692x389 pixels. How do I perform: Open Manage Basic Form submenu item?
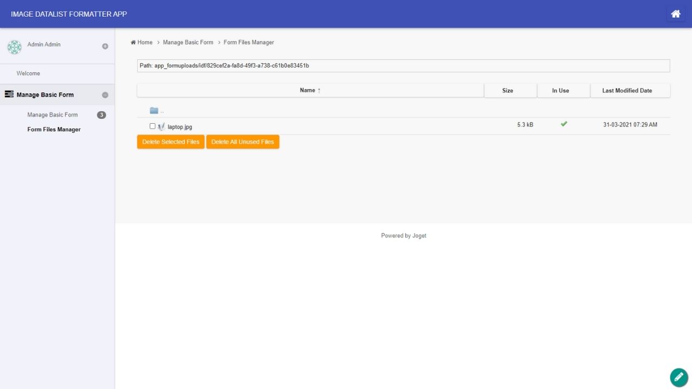(x=52, y=115)
